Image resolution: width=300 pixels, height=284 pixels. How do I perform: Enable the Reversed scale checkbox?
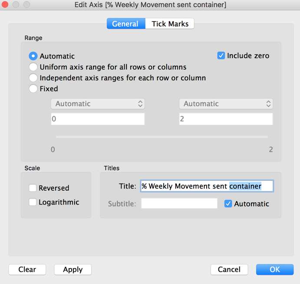click(x=33, y=188)
